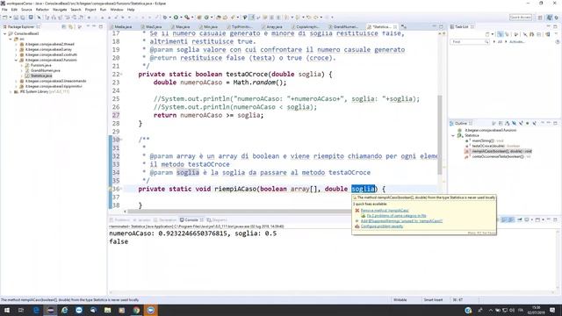Open Chrome from the taskbar
This screenshot has height=316, width=562.
136,310
